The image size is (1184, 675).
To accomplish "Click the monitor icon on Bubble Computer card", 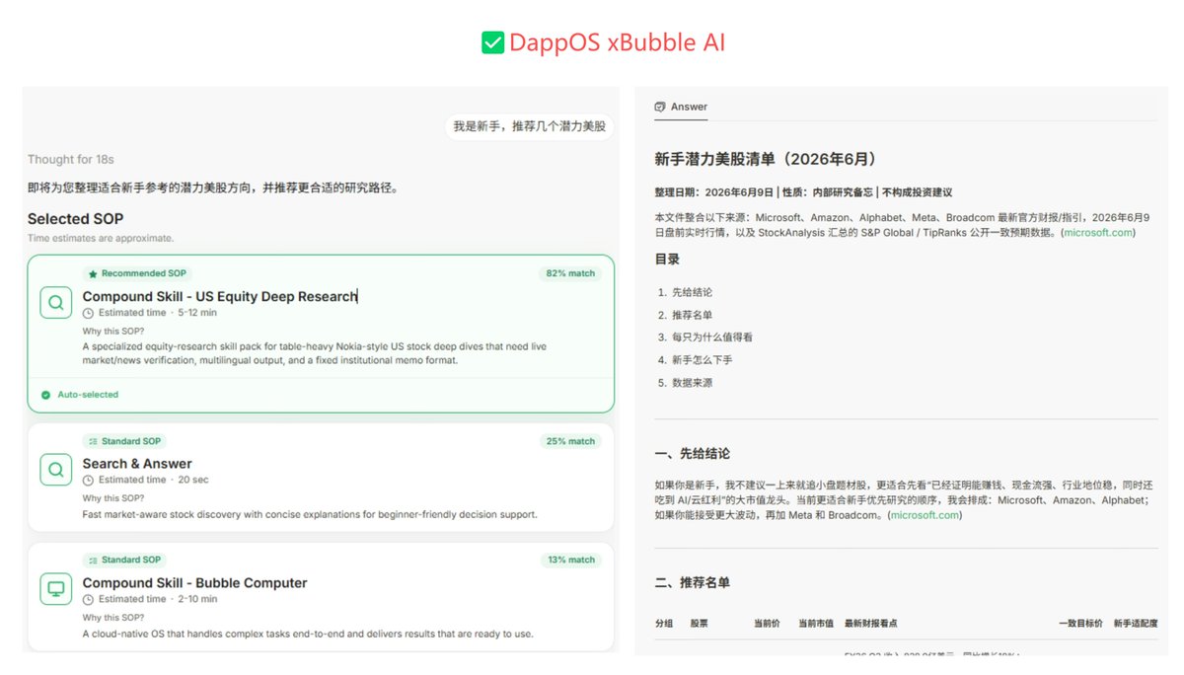I will (x=56, y=588).
